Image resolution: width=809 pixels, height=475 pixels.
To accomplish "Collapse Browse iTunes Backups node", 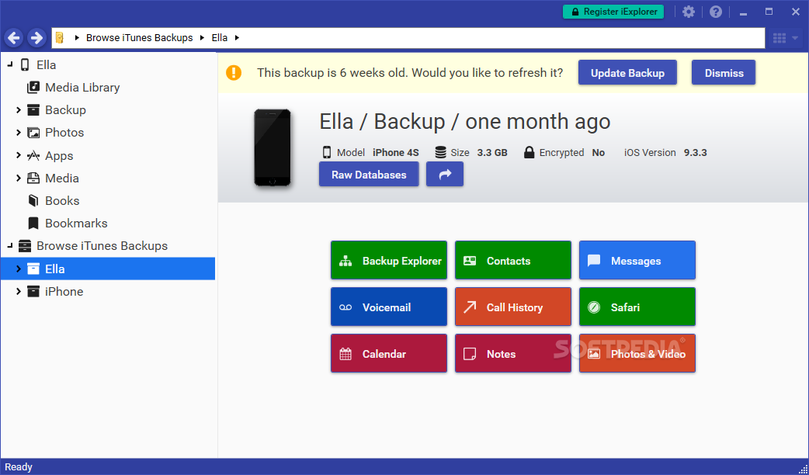I will 10,246.
